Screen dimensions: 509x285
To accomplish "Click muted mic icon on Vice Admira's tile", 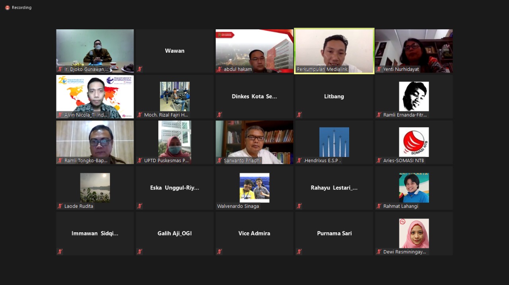I will point(220,252).
